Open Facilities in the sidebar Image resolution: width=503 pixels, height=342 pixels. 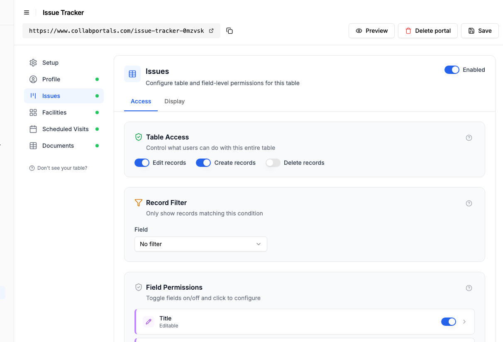(64, 112)
